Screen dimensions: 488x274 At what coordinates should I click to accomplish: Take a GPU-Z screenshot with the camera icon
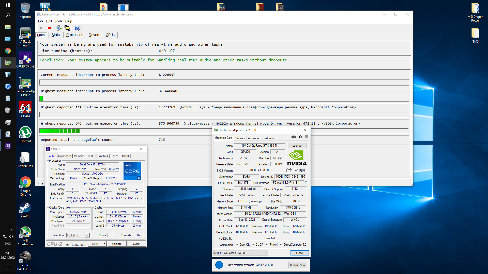click(x=294, y=137)
